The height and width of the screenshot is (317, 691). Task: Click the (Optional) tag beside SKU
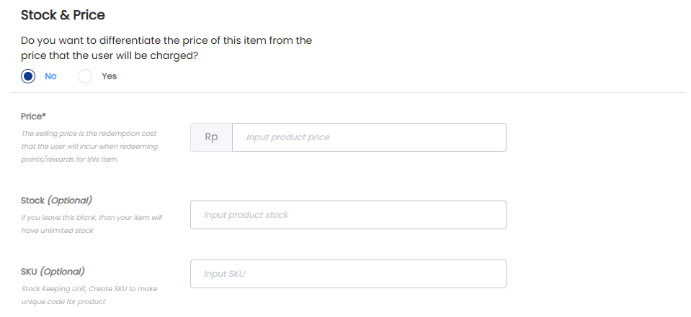(x=62, y=272)
